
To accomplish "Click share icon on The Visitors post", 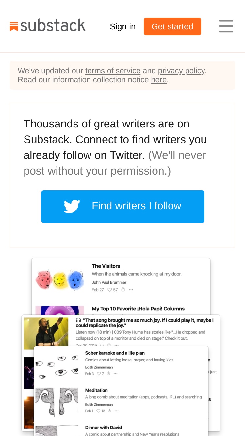I will 123,289.
